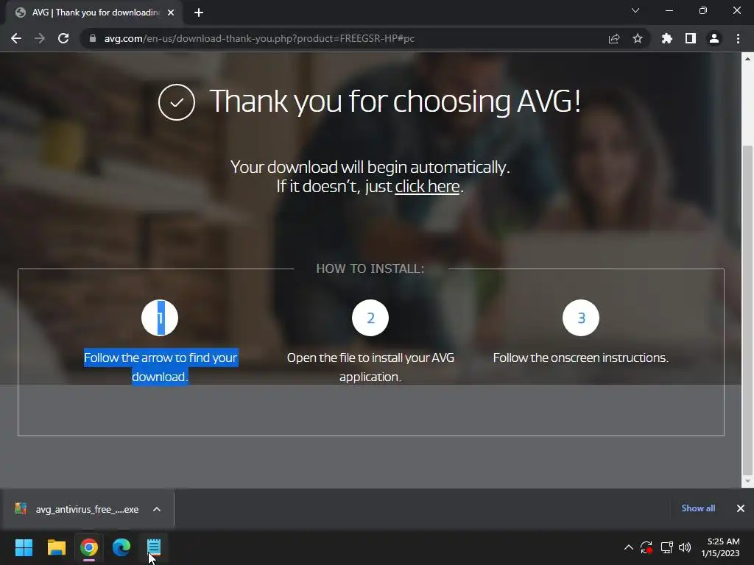Click the Chrome taskbar icon
Viewport: 754px width, 565px height.
pyautogui.click(x=89, y=547)
